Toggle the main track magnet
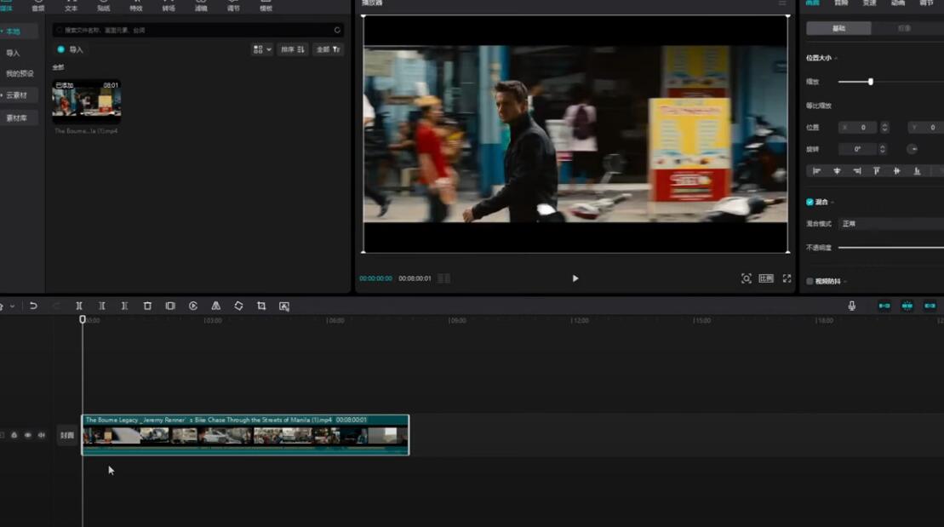 point(884,306)
